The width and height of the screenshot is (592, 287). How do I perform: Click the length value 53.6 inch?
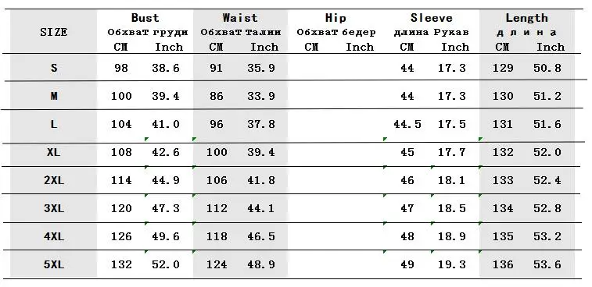(x=547, y=264)
